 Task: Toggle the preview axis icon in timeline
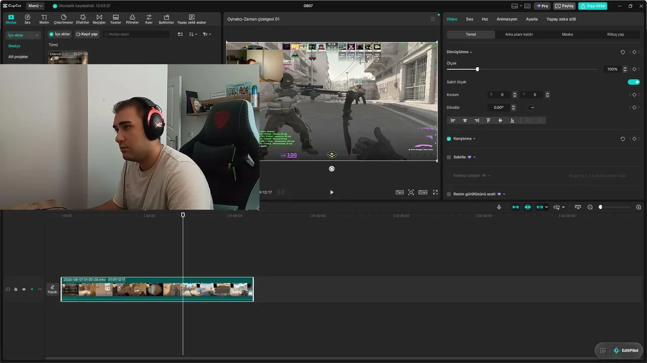tap(577, 207)
